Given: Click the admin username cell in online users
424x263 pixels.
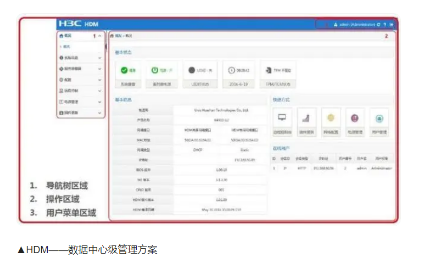Looking at the screenshot, I should point(362,168).
